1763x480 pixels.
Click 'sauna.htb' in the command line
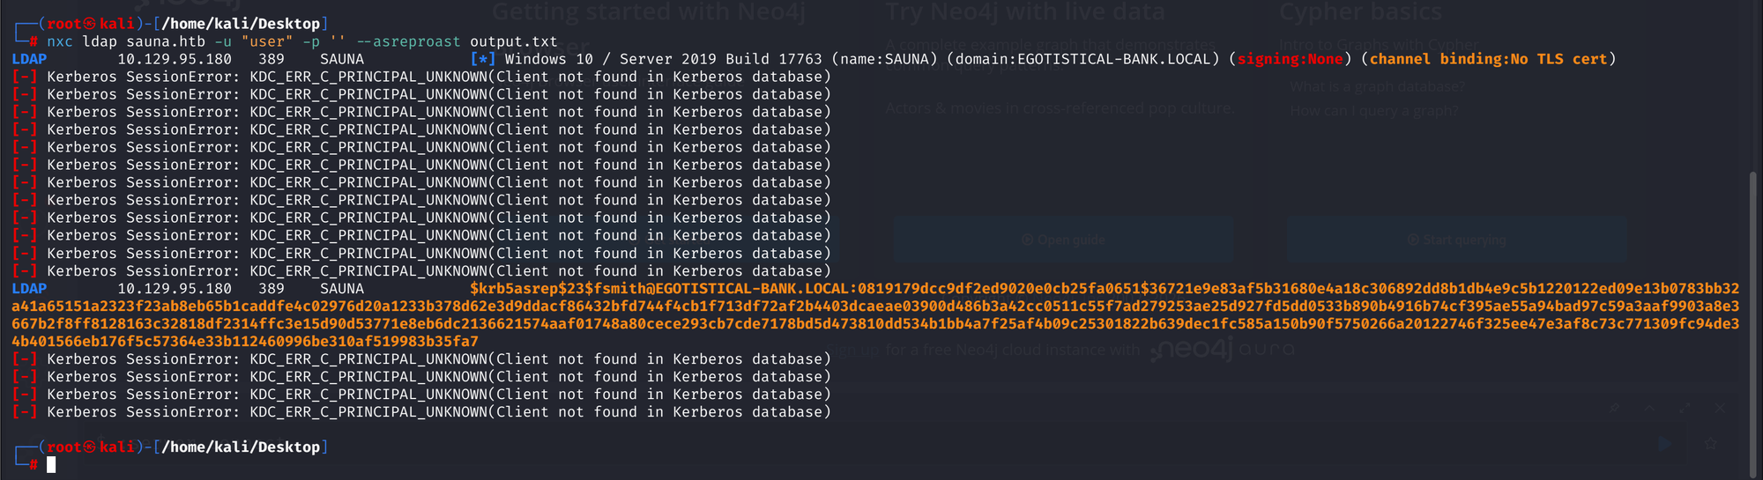(x=166, y=41)
